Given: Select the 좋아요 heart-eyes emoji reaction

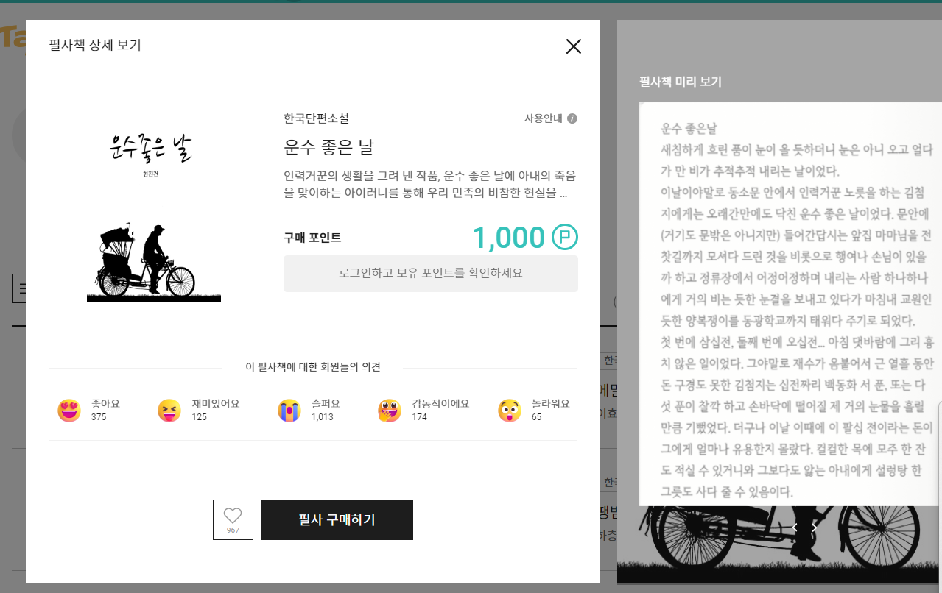Looking at the screenshot, I should 68,410.
